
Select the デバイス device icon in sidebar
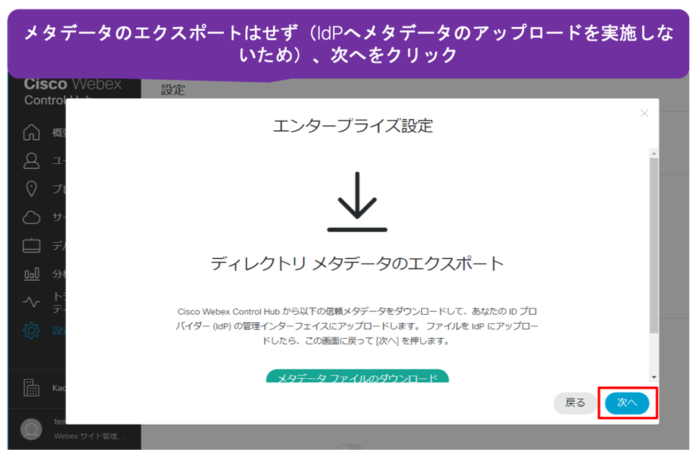31,243
